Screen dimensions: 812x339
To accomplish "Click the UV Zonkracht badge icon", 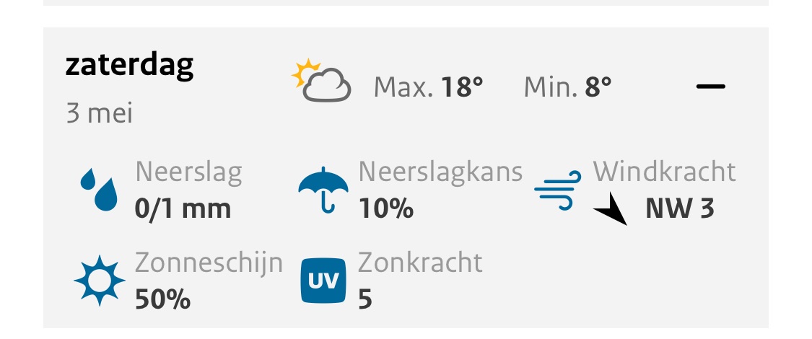I will [x=323, y=280].
